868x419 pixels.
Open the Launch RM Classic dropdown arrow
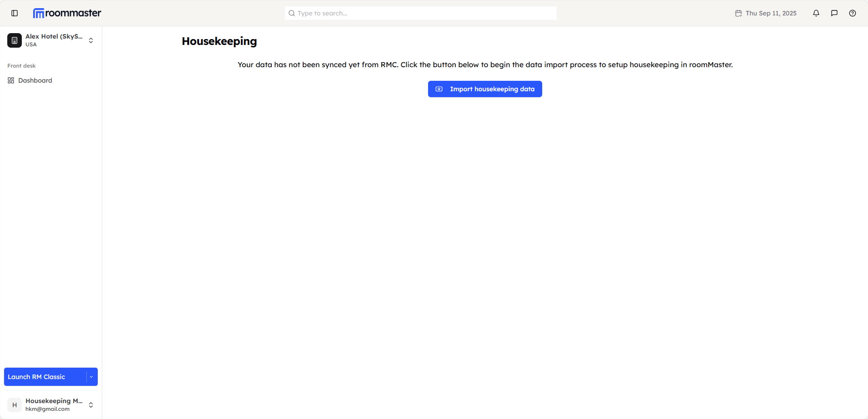pyautogui.click(x=91, y=377)
